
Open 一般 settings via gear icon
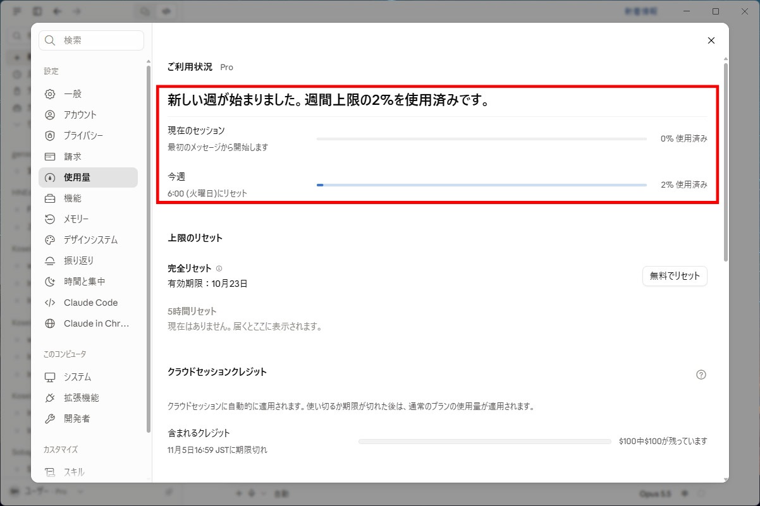[51, 94]
